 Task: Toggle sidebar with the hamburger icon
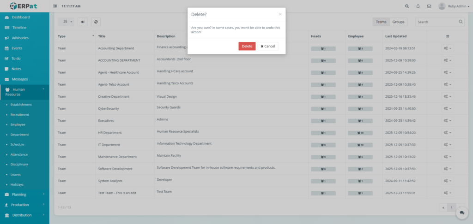pos(55,6)
